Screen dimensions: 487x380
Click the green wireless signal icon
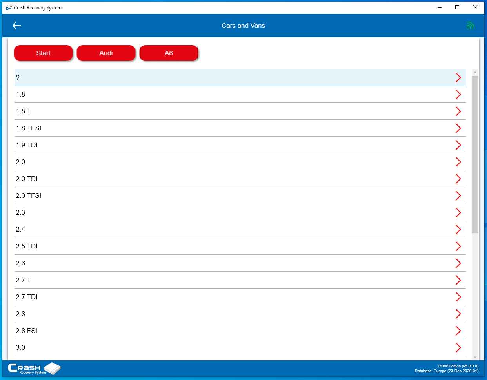pos(470,26)
